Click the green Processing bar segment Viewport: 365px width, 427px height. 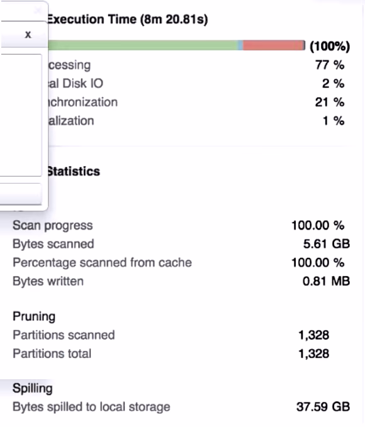(x=143, y=45)
